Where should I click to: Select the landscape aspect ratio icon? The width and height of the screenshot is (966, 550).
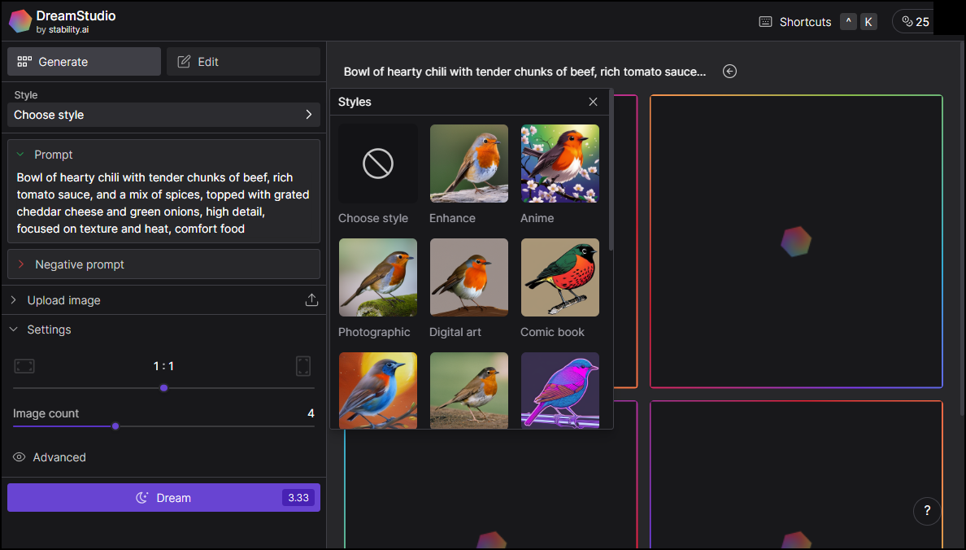(x=24, y=366)
